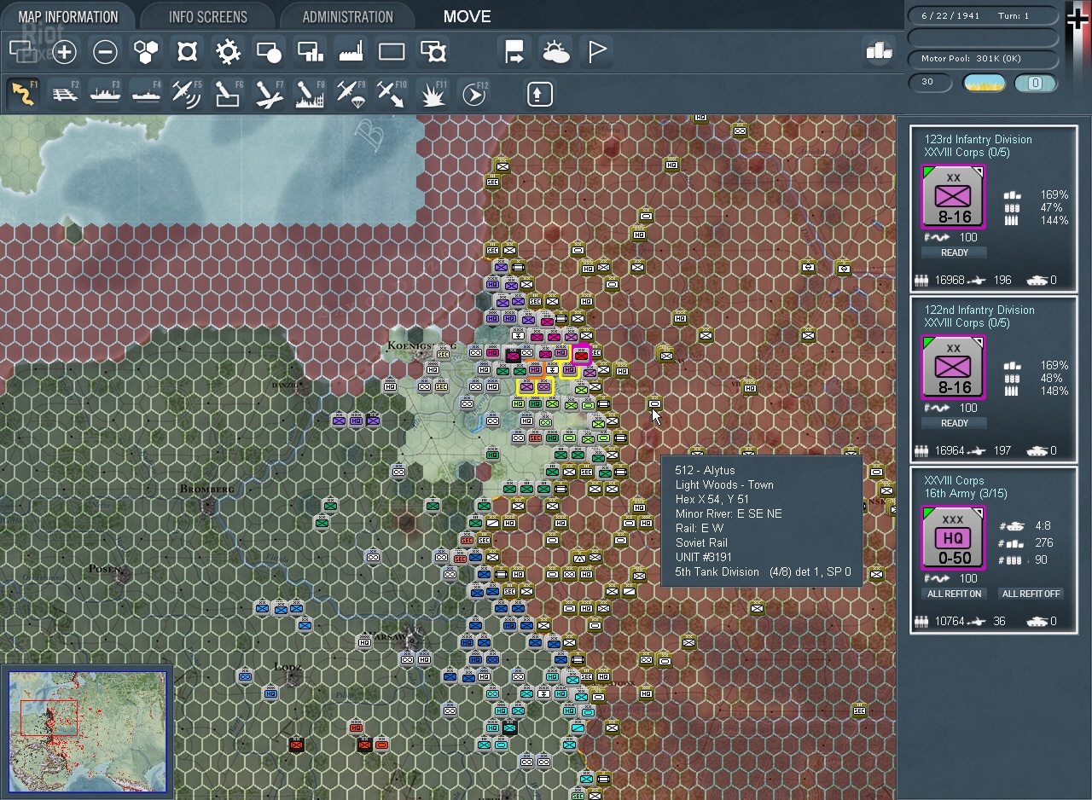Screen dimensions: 1092x800
Task: Toggle the factory locations overlay icon
Action: click(x=351, y=53)
